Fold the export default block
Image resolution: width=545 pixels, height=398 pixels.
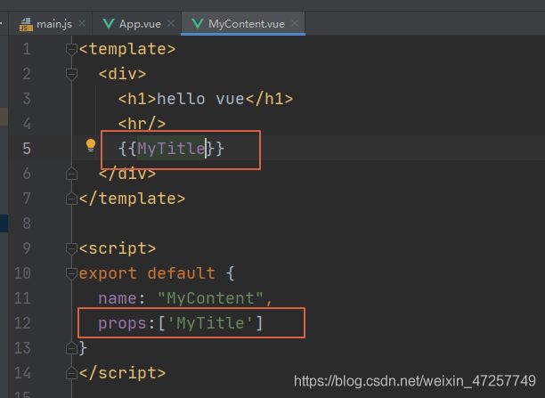(71, 273)
